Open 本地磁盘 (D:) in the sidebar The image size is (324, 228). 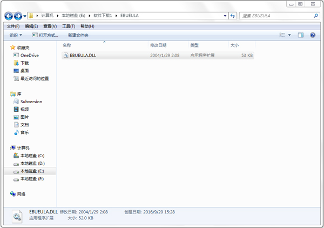click(32, 163)
